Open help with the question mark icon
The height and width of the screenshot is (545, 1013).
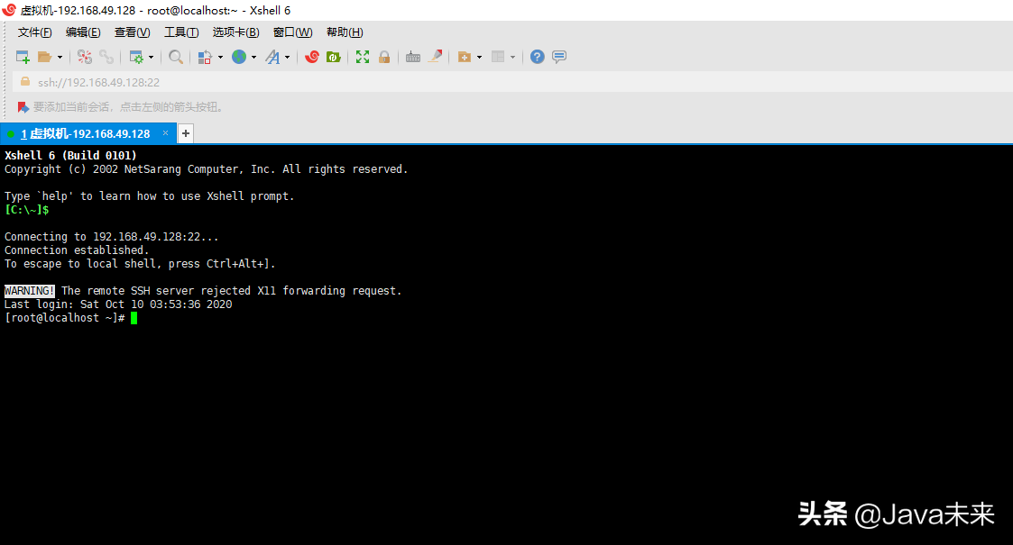[537, 57]
